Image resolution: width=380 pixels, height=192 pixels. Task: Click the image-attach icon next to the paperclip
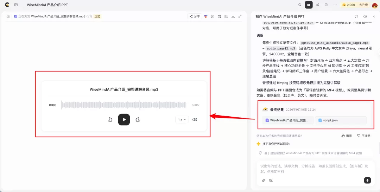coord(271,180)
